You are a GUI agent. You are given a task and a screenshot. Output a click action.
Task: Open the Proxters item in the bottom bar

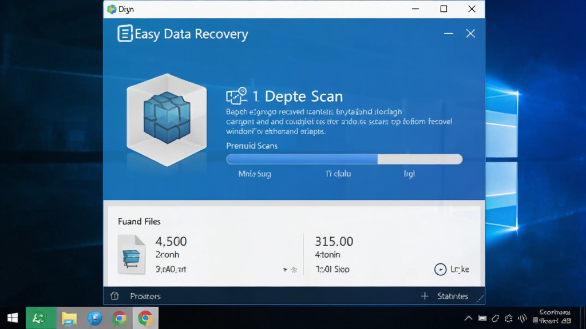[145, 296]
